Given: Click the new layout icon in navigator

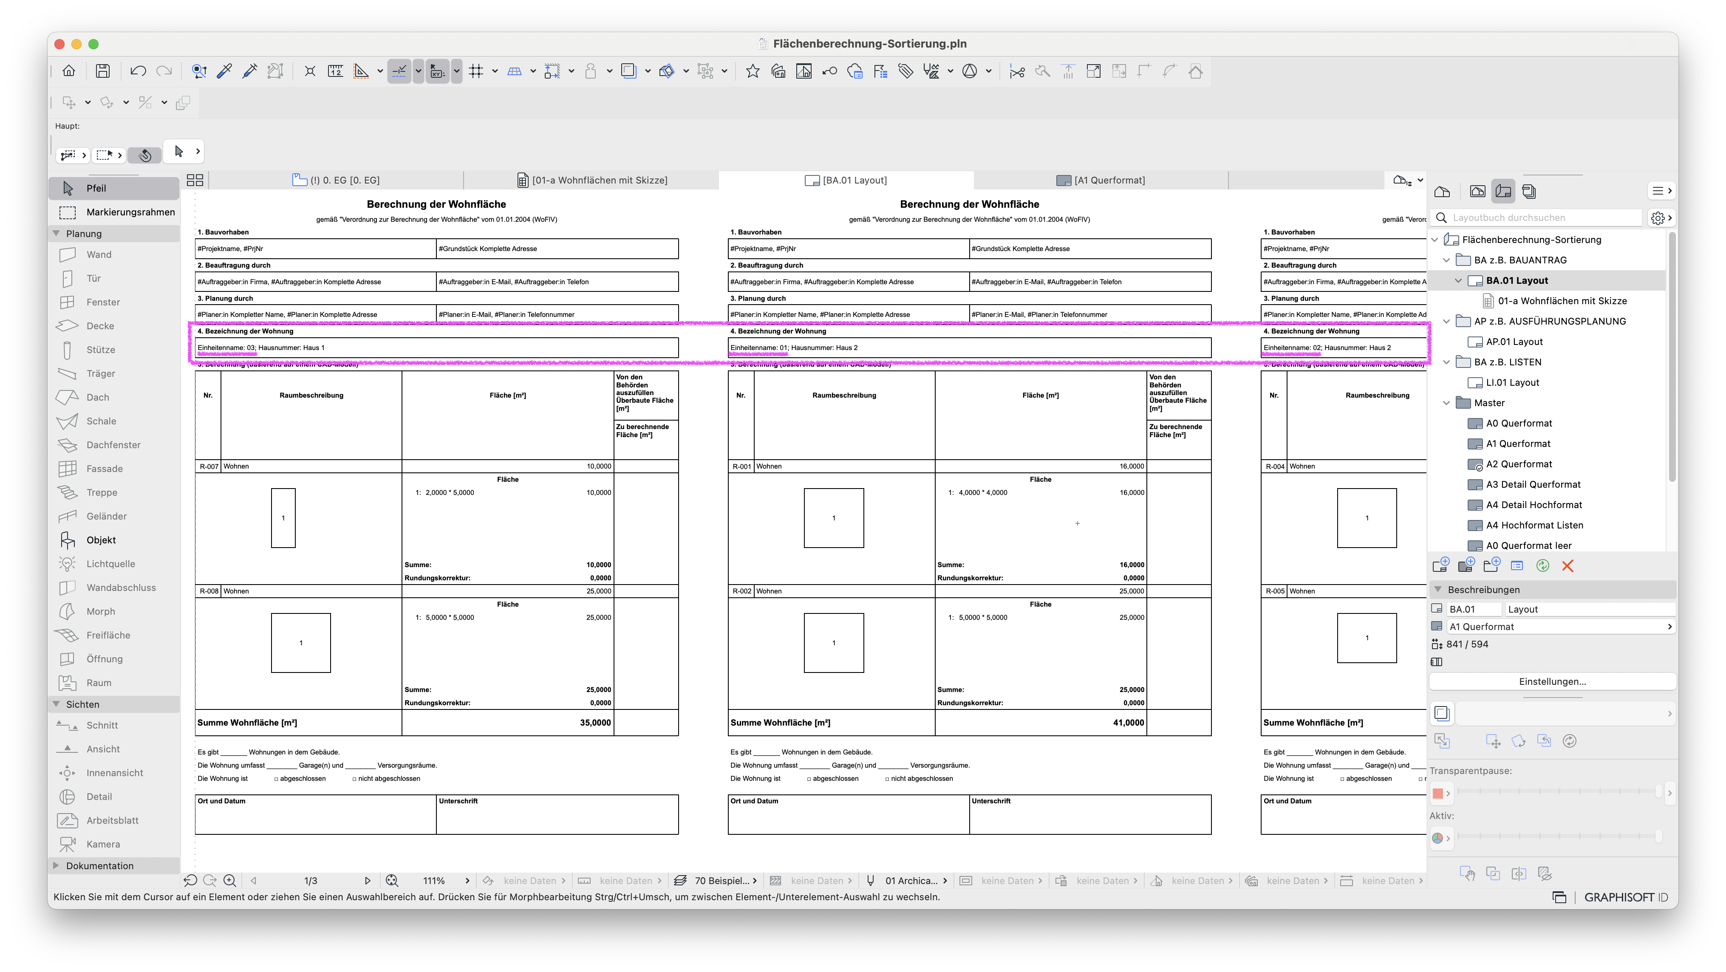Looking at the screenshot, I should tap(1440, 565).
